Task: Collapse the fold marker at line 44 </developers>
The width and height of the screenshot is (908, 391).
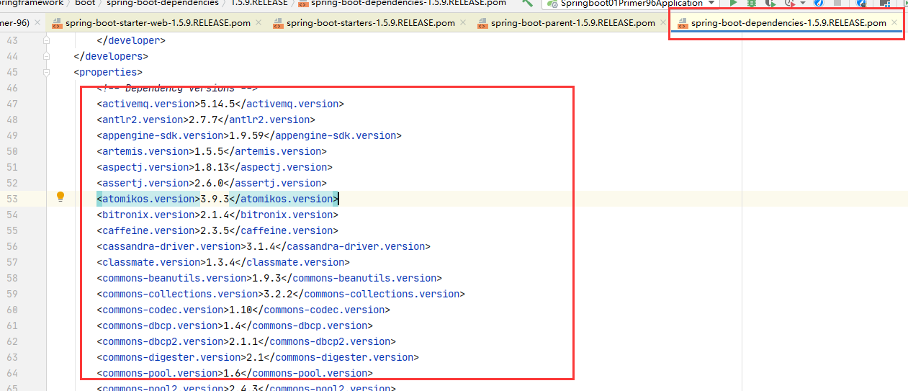Action: pyautogui.click(x=46, y=56)
